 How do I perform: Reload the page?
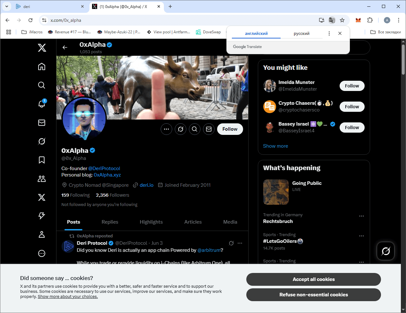pos(30,20)
